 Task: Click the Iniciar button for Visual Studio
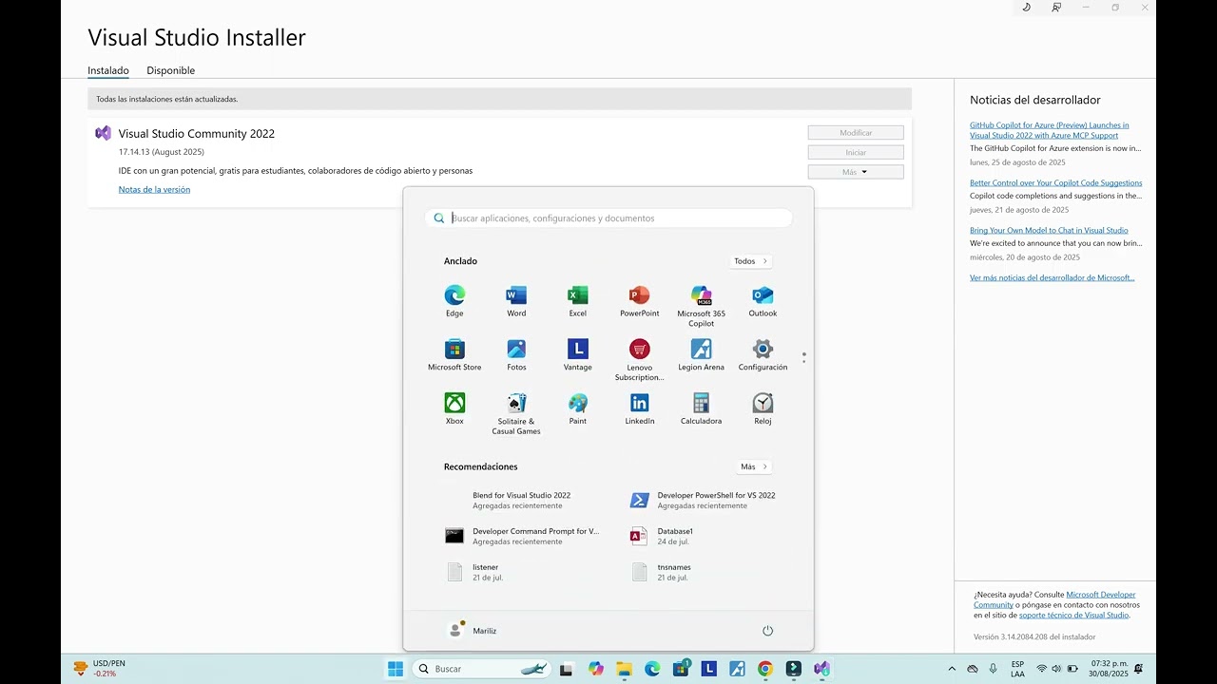[x=856, y=152]
